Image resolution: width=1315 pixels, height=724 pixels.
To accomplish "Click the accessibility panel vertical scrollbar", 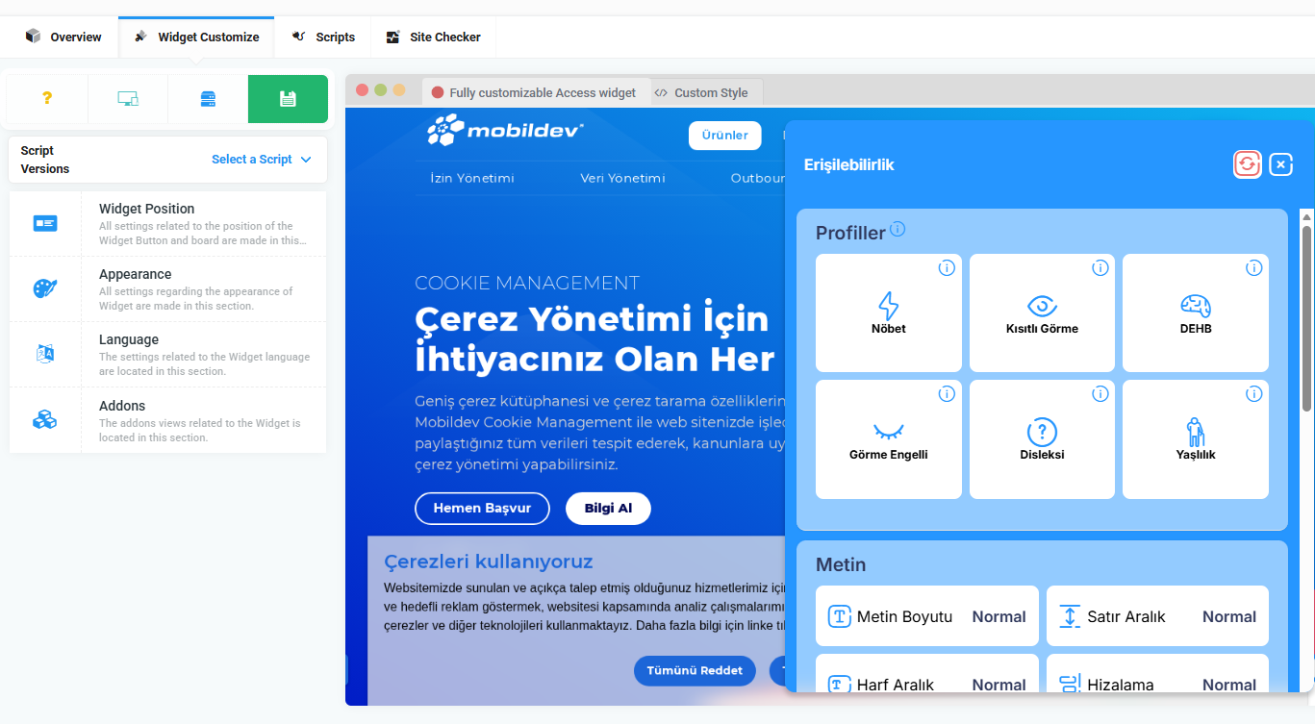I will [1306, 317].
